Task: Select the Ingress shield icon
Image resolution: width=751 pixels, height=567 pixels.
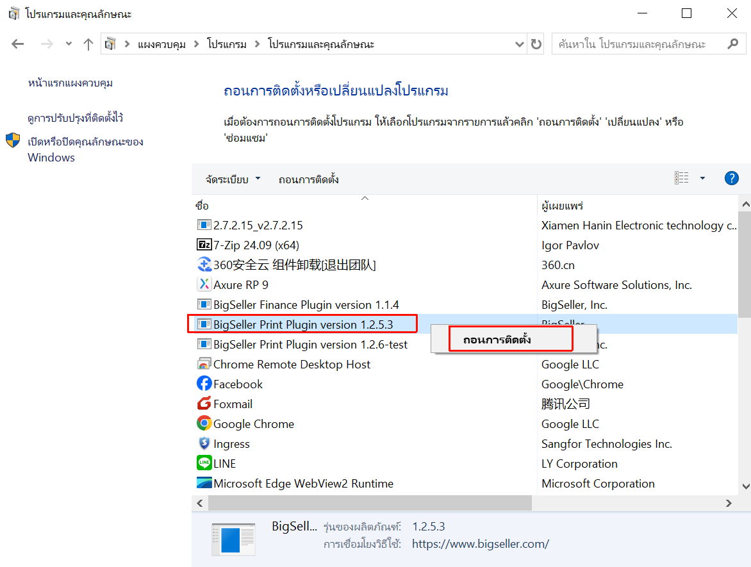Action: coord(204,443)
